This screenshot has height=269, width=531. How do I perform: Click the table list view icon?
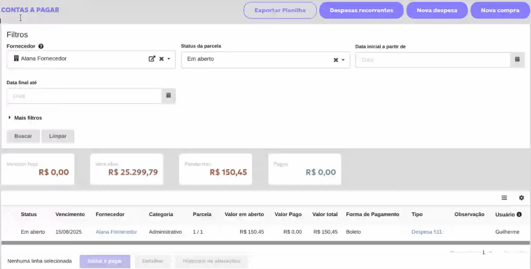[x=504, y=198]
